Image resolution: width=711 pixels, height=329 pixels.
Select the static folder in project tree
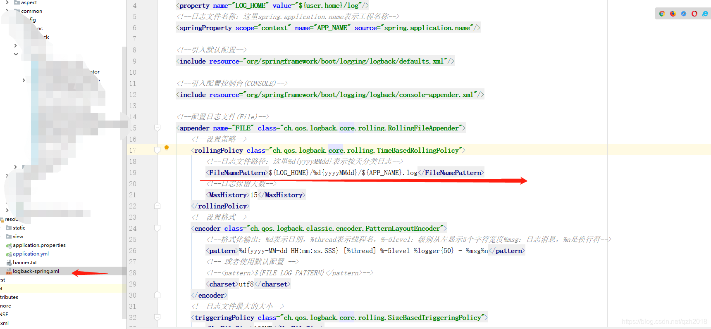[19, 228]
